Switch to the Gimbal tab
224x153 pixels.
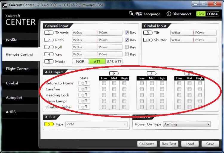pyautogui.click(x=12, y=83)
